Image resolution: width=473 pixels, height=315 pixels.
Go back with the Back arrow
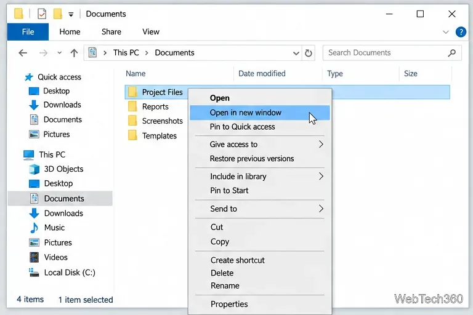tap(23, 53)
